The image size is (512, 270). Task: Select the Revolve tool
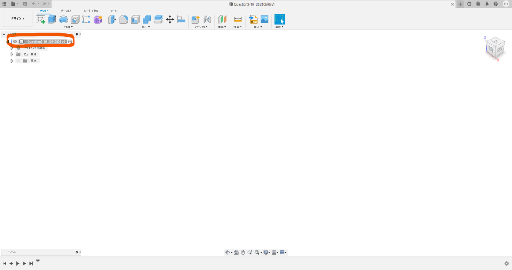point(62,20)
